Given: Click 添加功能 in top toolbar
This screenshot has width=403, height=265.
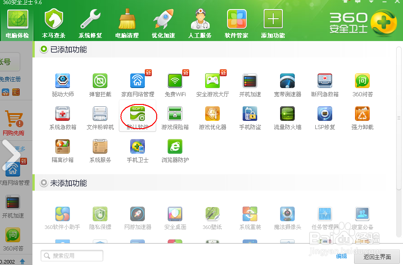Looking at the screenshot, I should click(273, 24).
